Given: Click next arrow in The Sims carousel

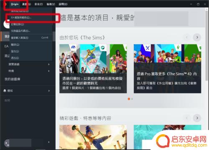Looking at the screenshot, I should coord(197,37).
